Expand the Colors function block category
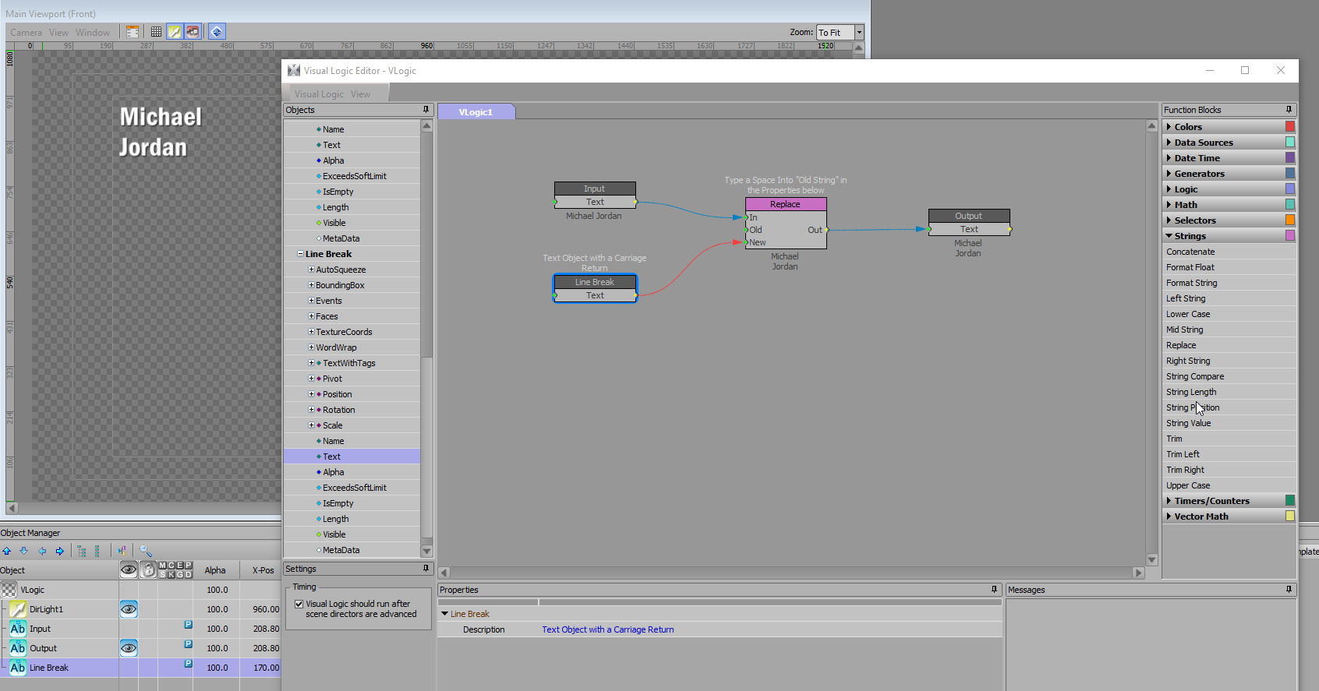Viewport: 1319px width, 691px height. point(1169,127)
